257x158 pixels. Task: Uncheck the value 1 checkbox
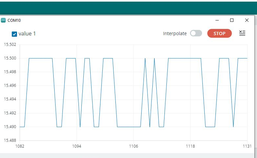coord(14,34)
